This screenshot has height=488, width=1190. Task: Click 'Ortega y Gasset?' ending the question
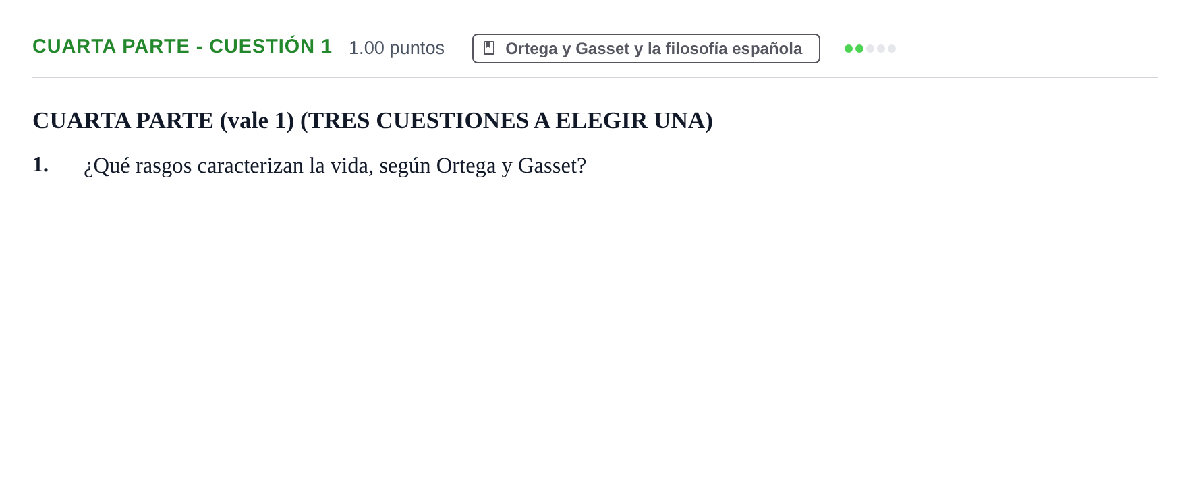(x=511, y=166)
